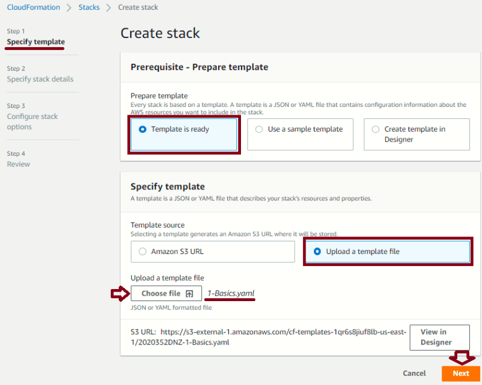Select Amazon S3 URL as template source

213,252
